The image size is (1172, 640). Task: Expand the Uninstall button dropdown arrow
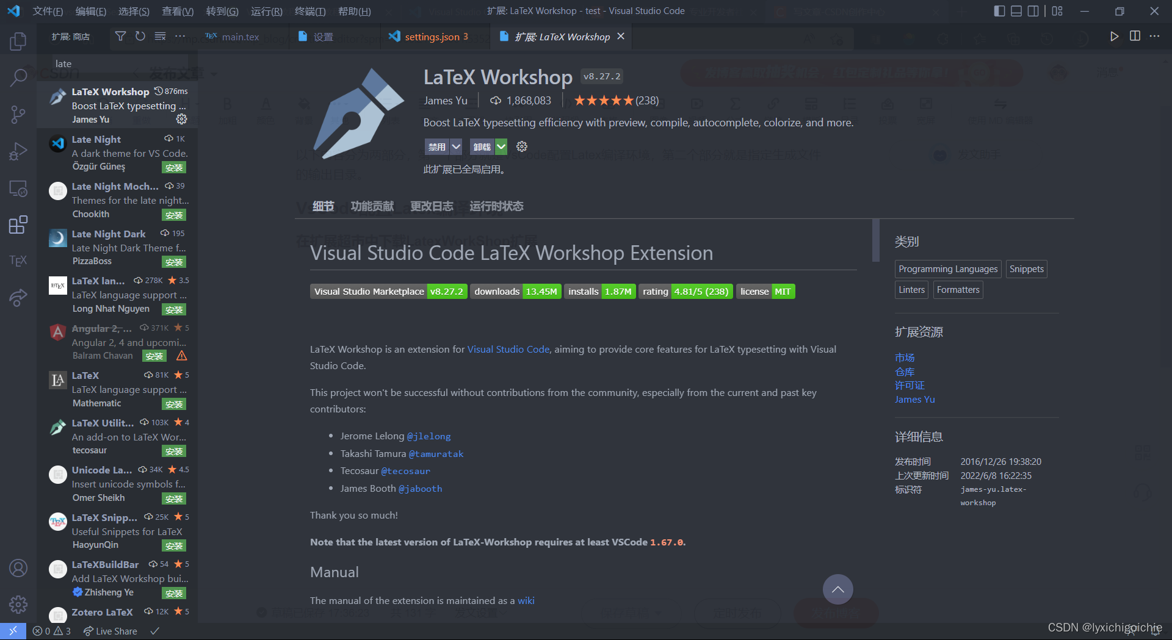501,146
